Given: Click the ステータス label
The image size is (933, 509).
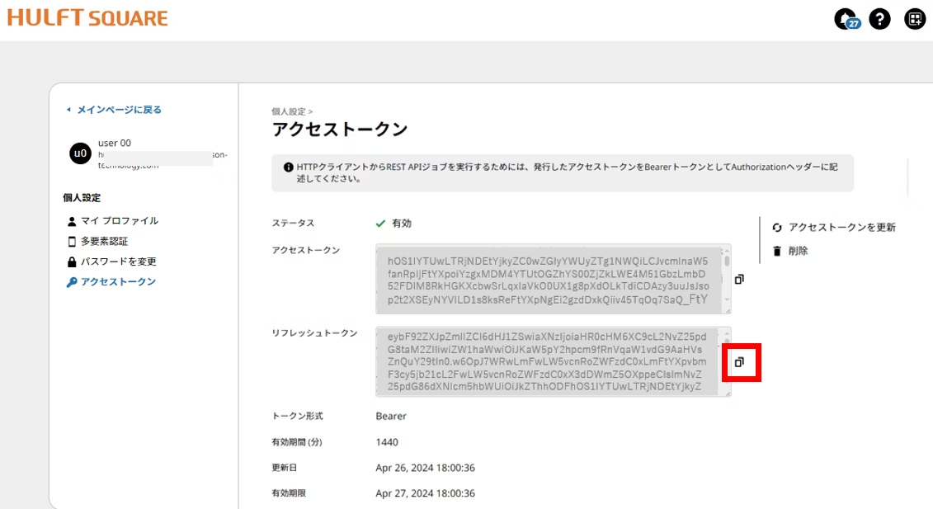Looking at the screenshot, I should [293, 224].
